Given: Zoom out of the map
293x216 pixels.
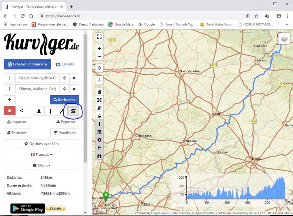Looking at the screenshot, I should [100, 56].
